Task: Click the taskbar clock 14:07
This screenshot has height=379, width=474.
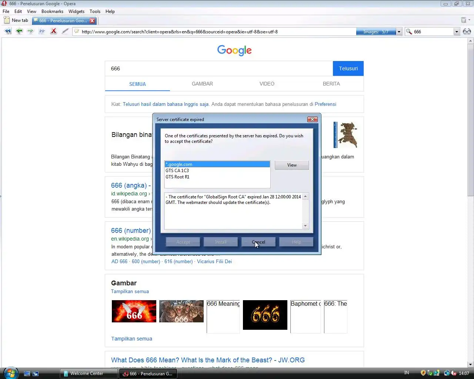Action: point(464,373)
